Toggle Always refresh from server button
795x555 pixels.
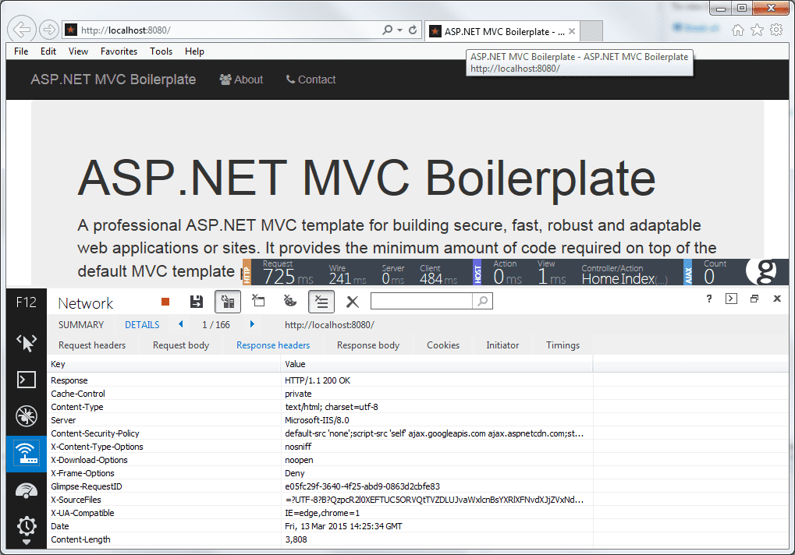228,302
